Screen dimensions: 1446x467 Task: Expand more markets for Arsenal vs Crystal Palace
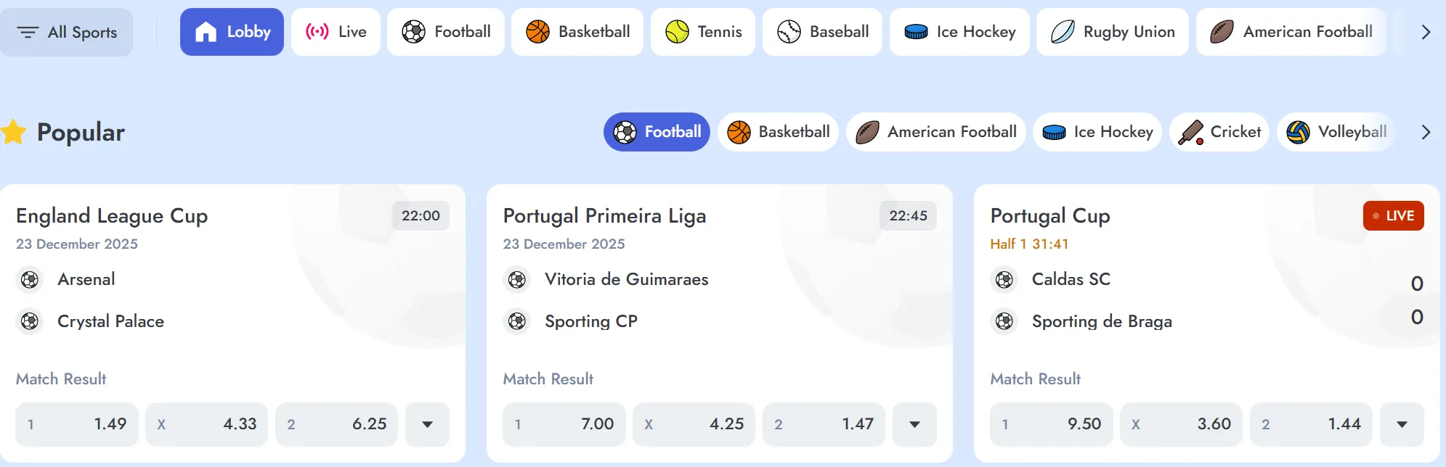tap(427, 424)
